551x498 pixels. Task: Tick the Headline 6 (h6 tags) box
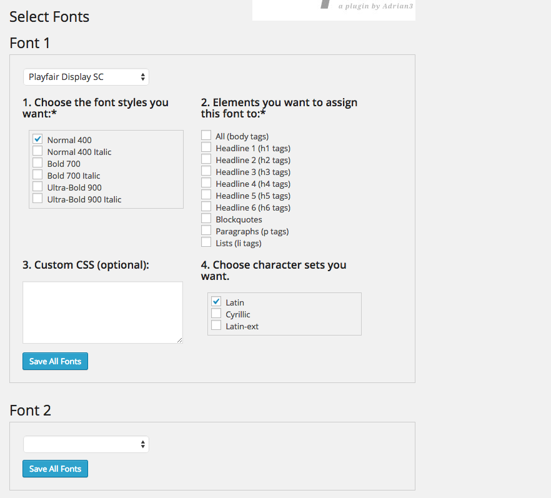click(x=206, y=206)
